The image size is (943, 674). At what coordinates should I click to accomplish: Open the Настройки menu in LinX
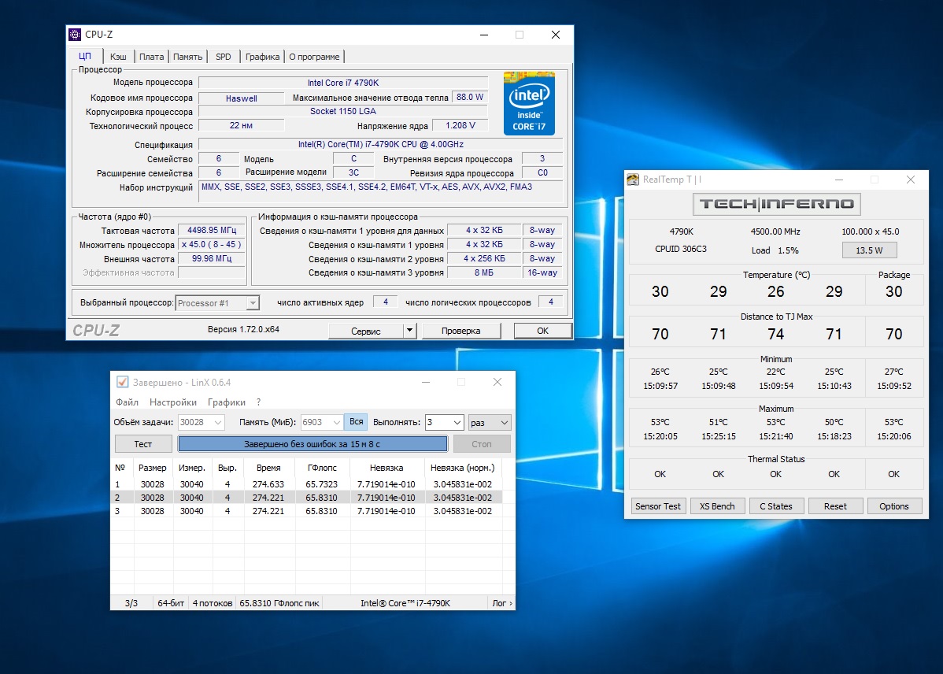pyautogui.click(x=172, y=402)
